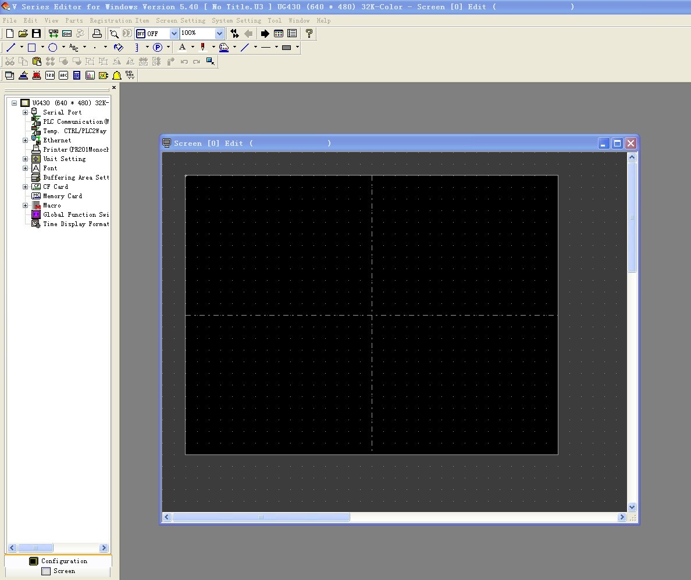691x580 pixels.
Task: Add a bar graph part
Action: coord(90,76)
